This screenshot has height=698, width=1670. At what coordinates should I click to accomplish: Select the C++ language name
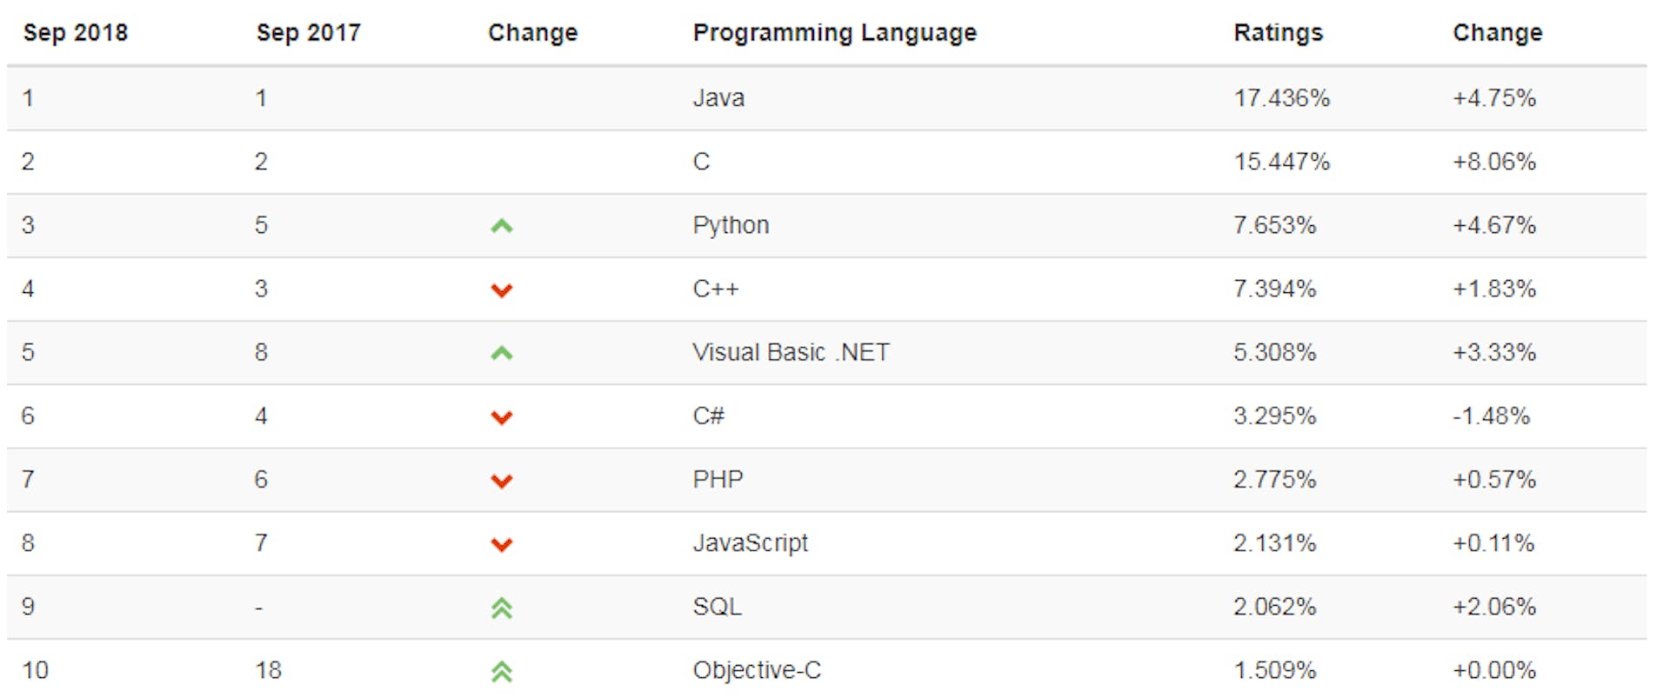point(715,289)
